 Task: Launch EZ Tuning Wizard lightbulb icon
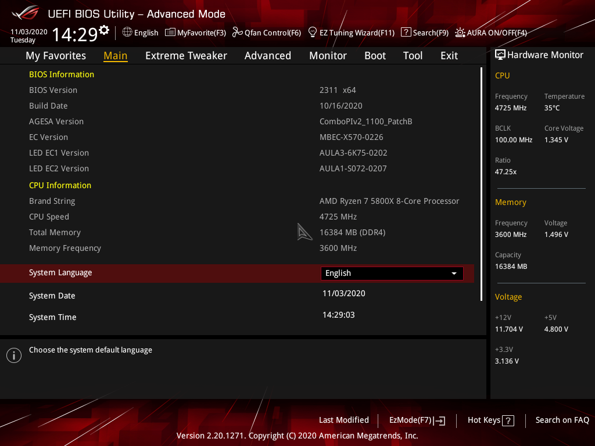(313, 33)
